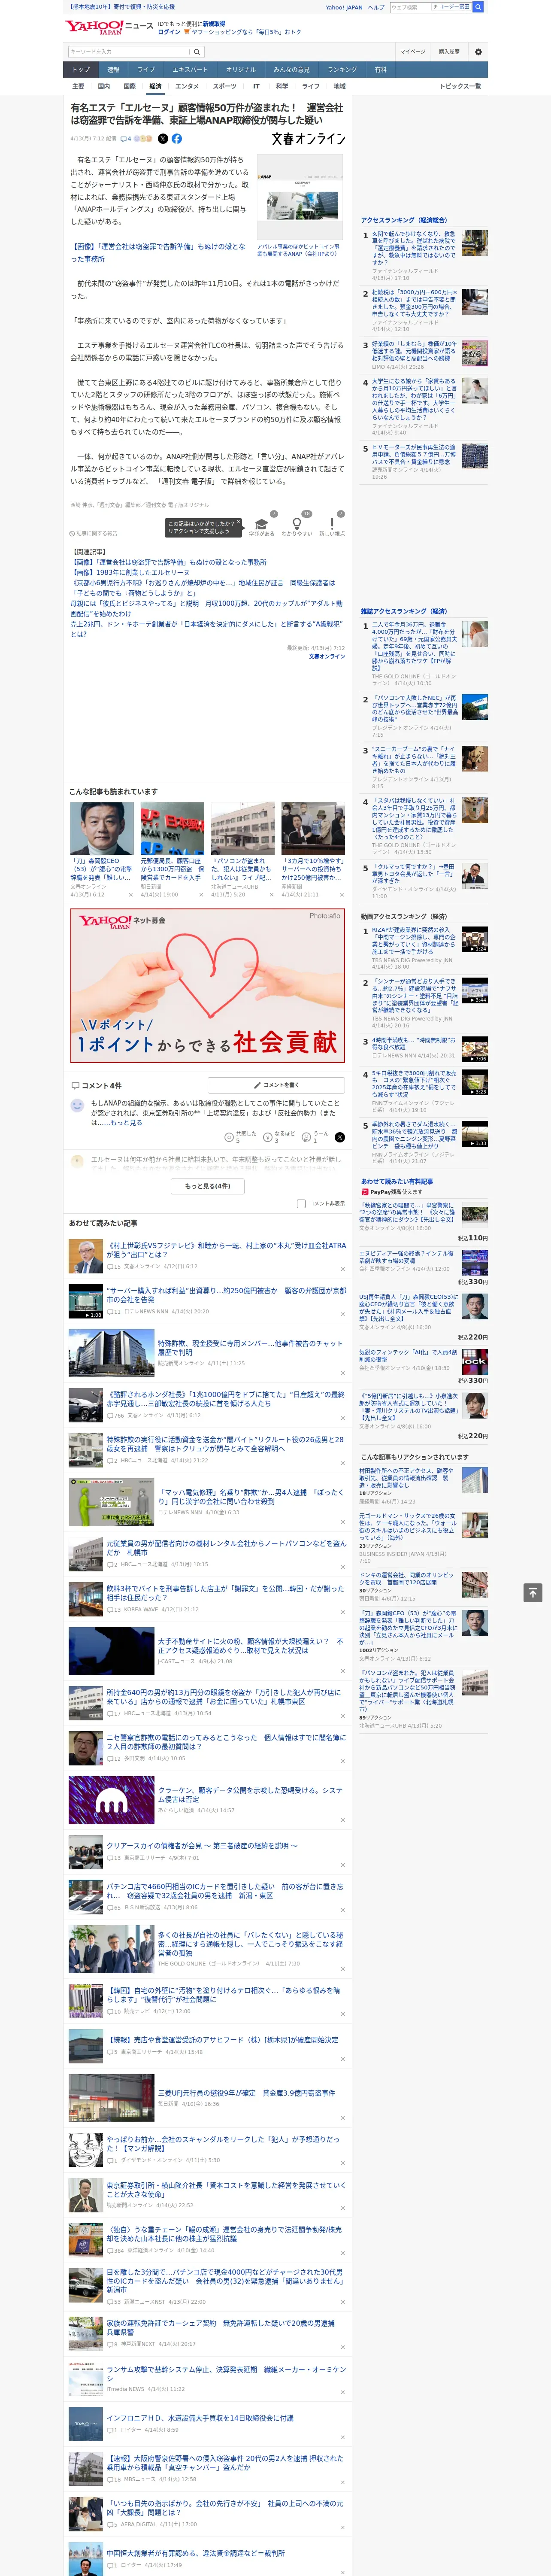Open the 文春オンライン link below last-updated time

click(x=327, y=657)
